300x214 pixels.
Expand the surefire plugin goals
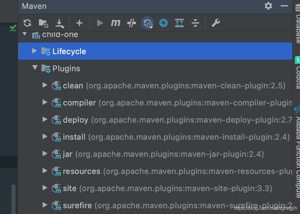(x=45, y=205)
